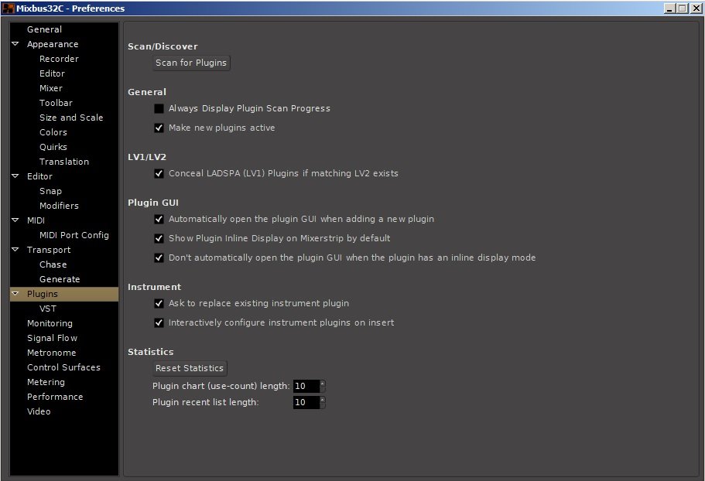Open VST plugin settings
Viewport: 705px width, 481px height.
coord(48,309)
